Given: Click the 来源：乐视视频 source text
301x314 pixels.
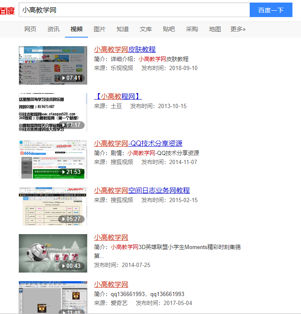Looking at the screenshot, I should pyautogui.click(x=114, y=68).
